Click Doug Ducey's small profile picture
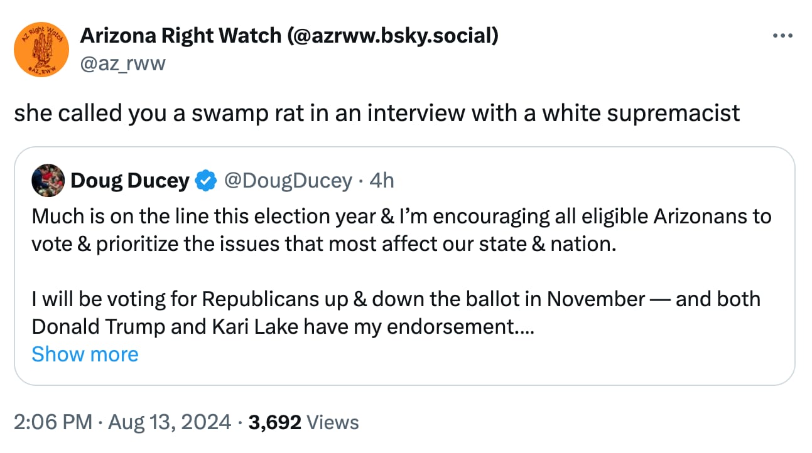The image size is (812, 453). (48, 181)
